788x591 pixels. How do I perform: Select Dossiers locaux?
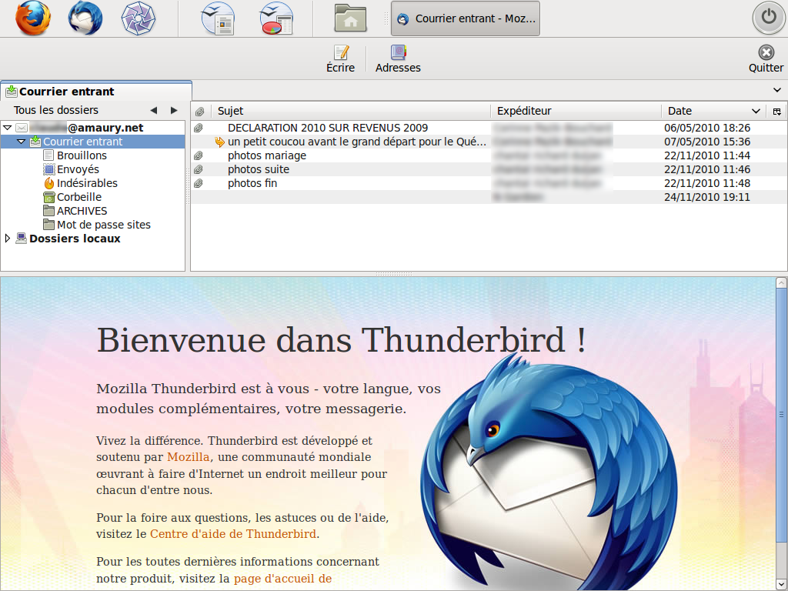pyautogui.click(x=75, y=239)
